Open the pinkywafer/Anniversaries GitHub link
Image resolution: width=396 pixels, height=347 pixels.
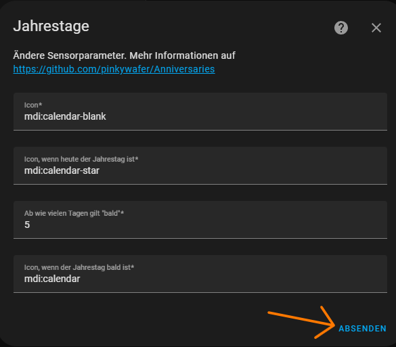point(114,69)
